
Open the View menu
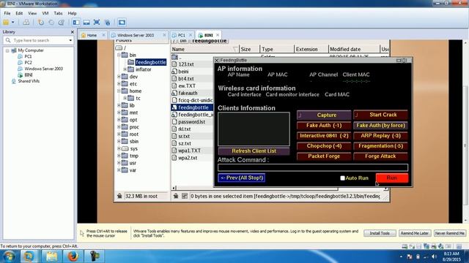click(32, 13)
